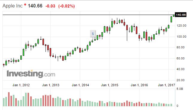Click the Jan 1, 2012 date label
Screen dimensions: 193x111
(21, 85)
